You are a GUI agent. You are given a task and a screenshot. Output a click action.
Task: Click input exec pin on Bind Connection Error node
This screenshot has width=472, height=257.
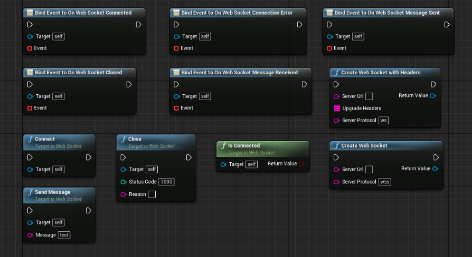click(176, 25)
